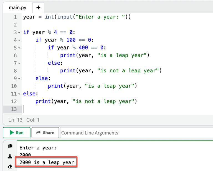Select line number 10 in gutter
This screenshot has height=171, width=213.
[x=14, y=86]
